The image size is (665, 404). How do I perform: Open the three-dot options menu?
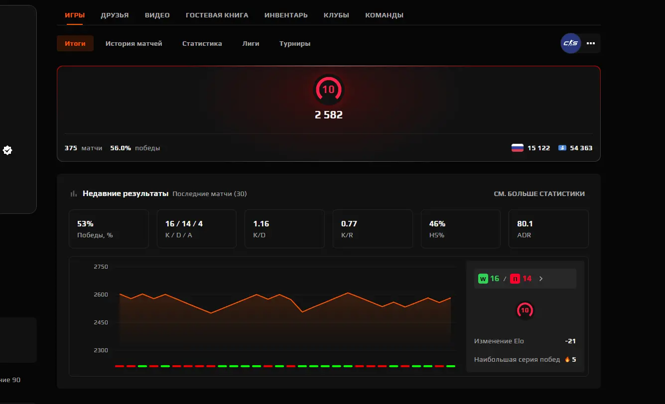click(591, 43)
